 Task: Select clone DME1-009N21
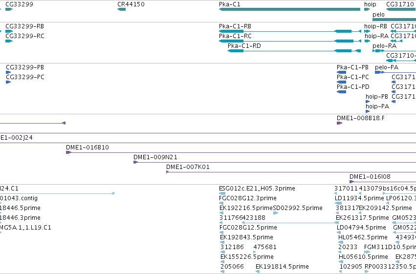(x=275, y=163)
